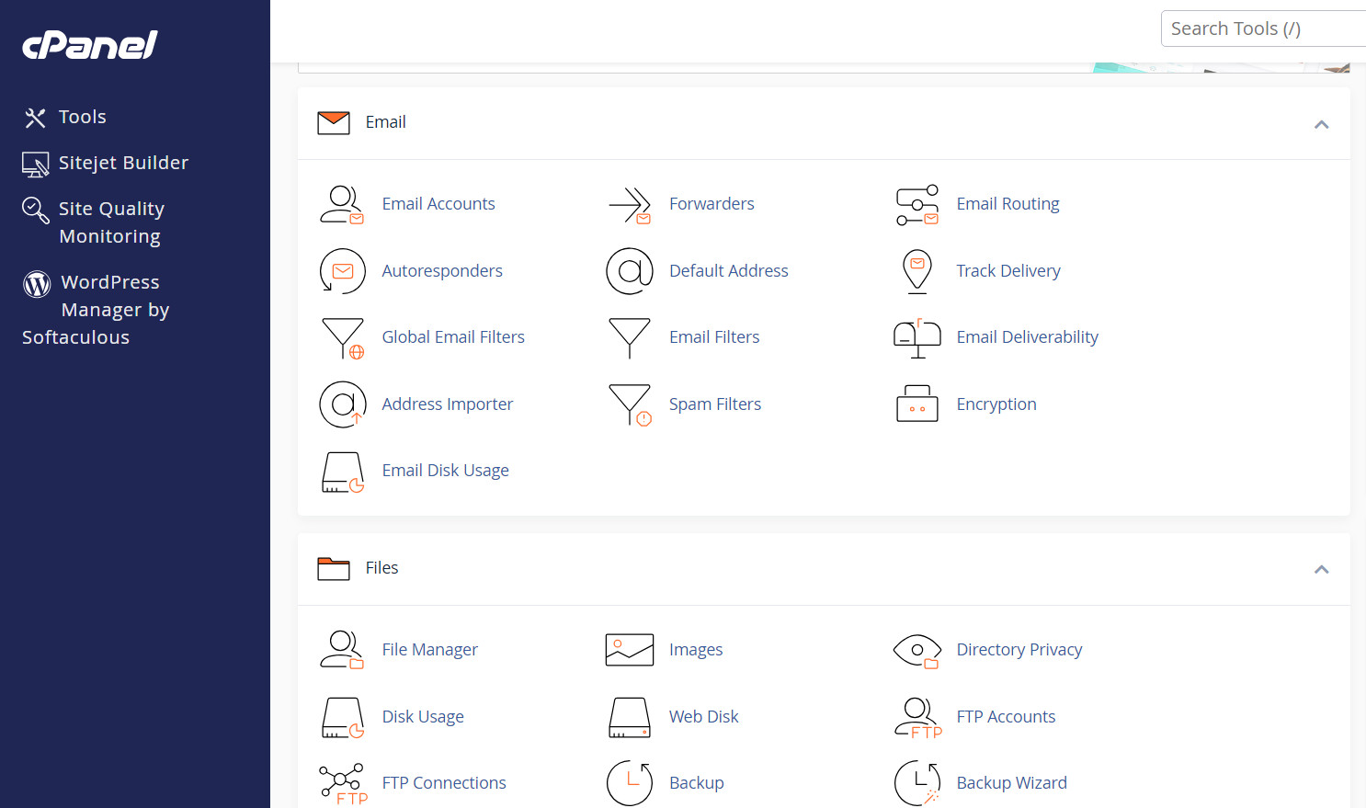Select the Track Delivery pin icon
The image size is (1366, 808).
tap(916, 271)
